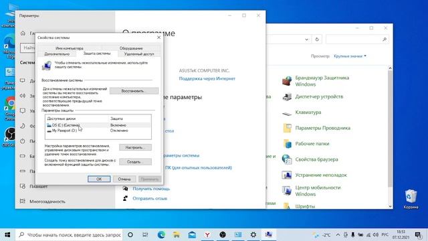Click the Control Panel scrollbar up arrow
The height and width of the screenshot is (241, 428).
point(390,68)
